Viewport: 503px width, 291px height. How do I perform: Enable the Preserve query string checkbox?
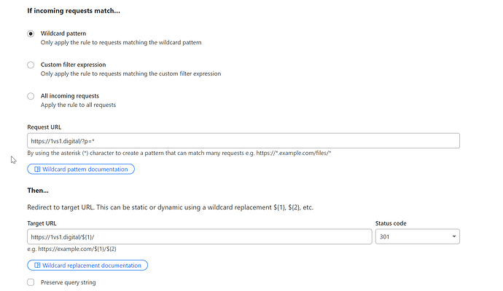31,282
